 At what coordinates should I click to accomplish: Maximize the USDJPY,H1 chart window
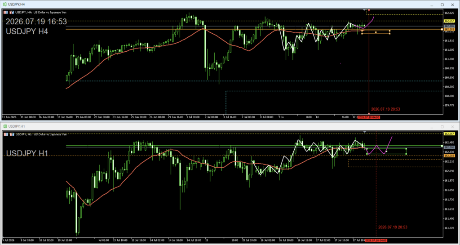pos(442,126)
